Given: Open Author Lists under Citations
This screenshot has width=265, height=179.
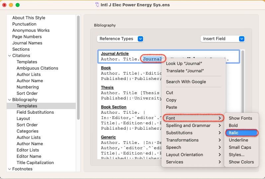Looking at the screenshot, I should pyautogui.click(x=29, y=74).
